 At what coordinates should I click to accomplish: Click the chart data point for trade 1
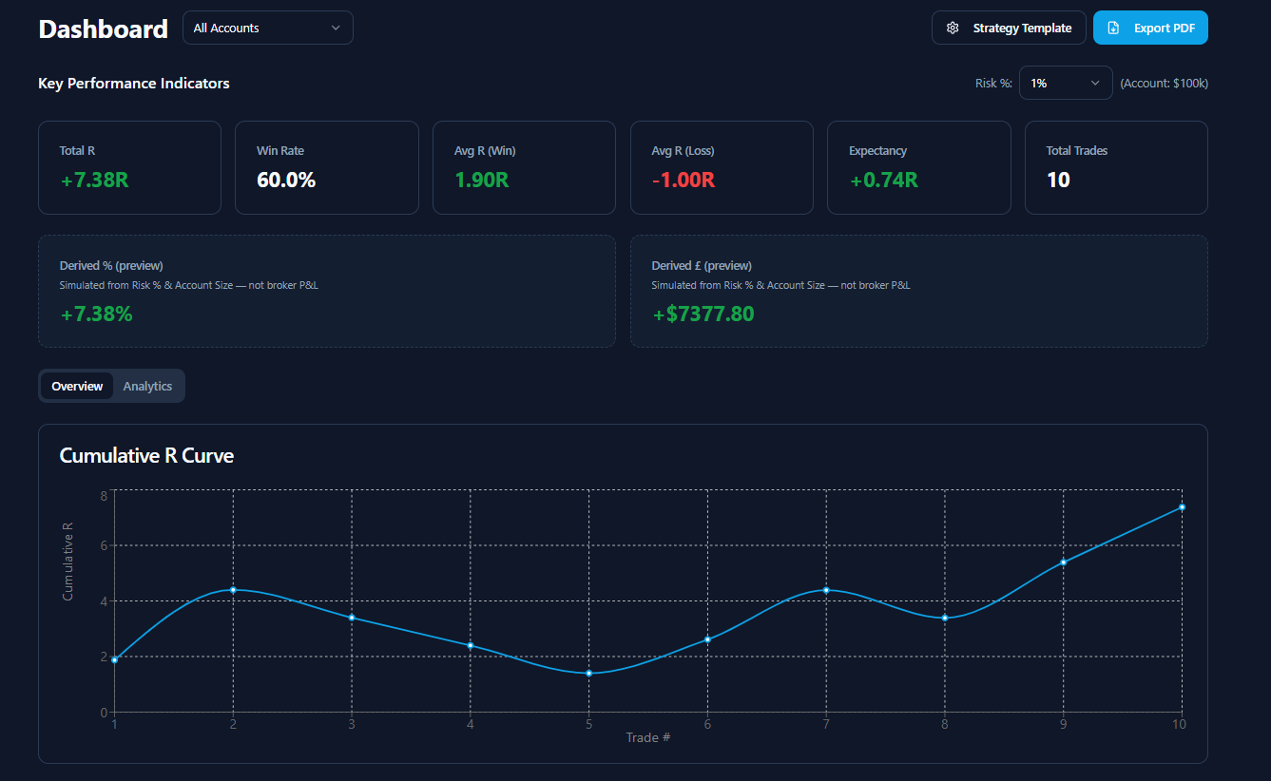pos(114,659)
